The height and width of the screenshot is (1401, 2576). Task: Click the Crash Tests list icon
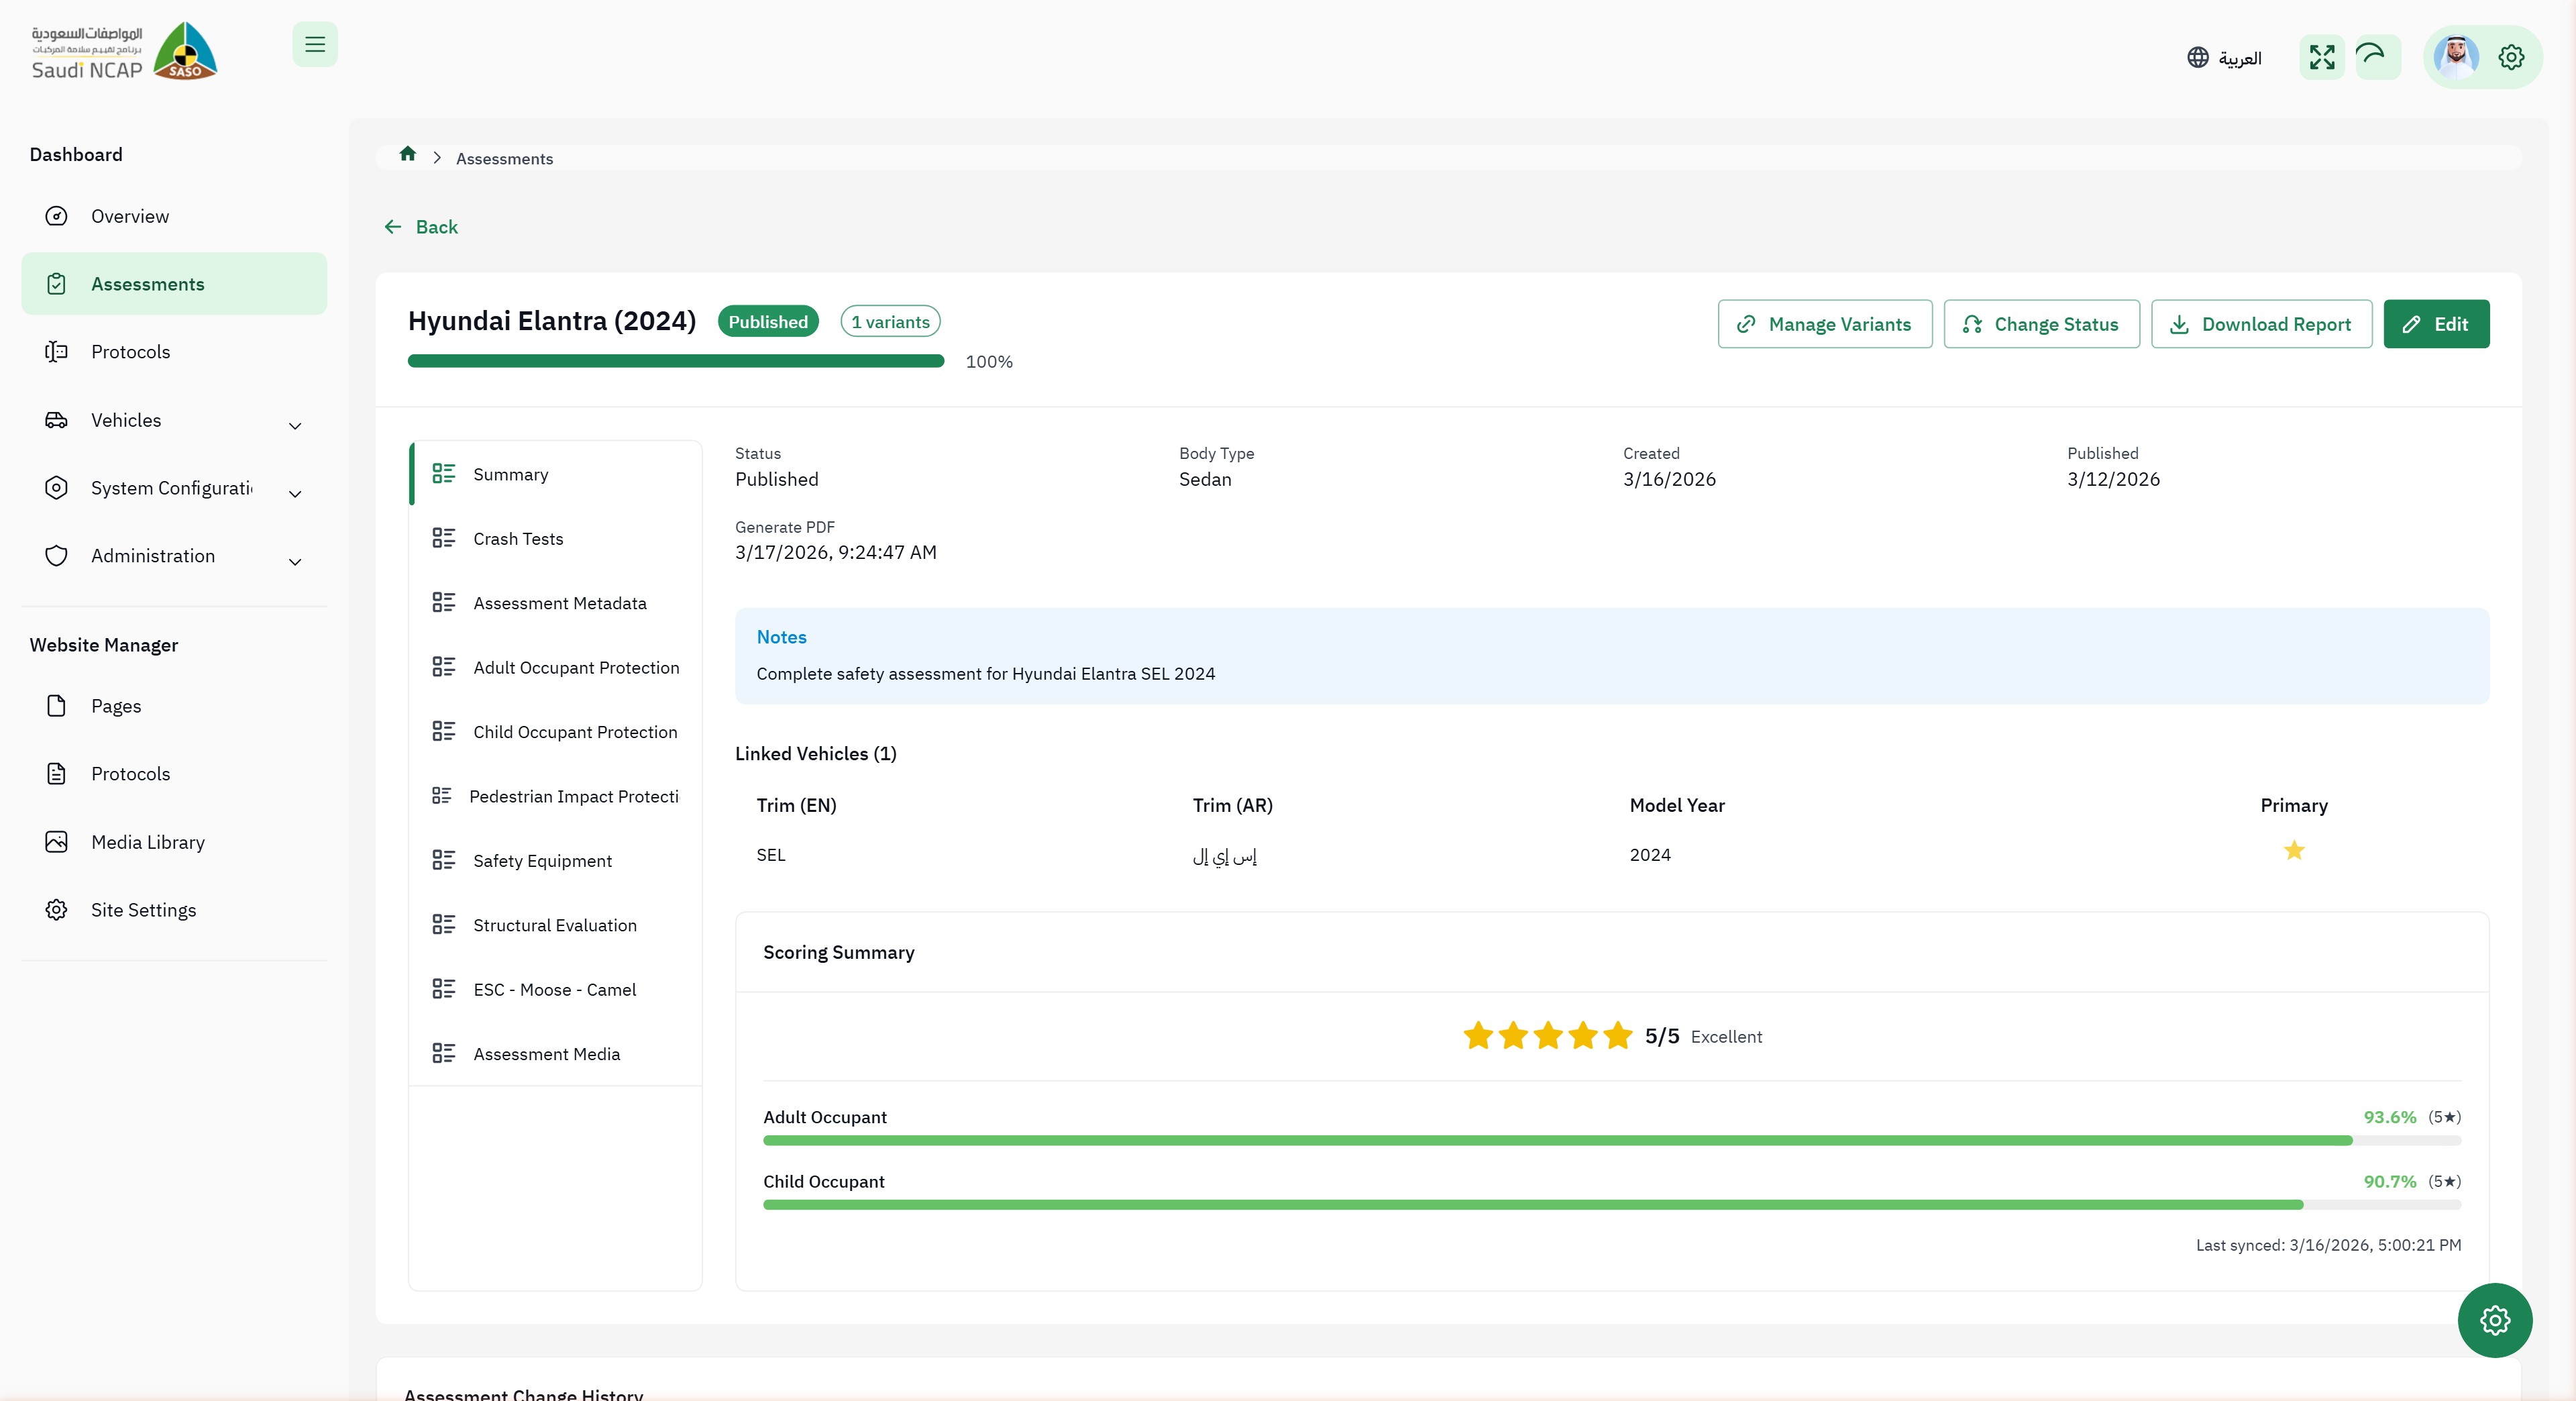pyautogui.click(x=443, y=538)
